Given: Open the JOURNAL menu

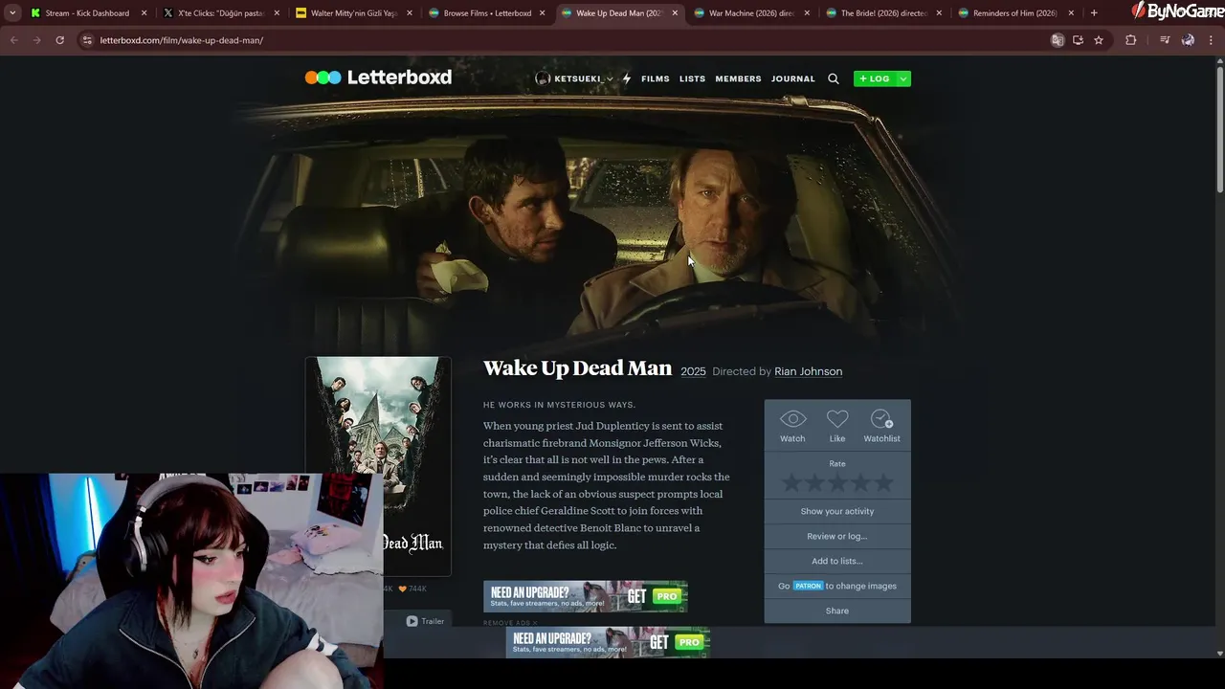Looking at the screenshot, I should coord(793,78).
